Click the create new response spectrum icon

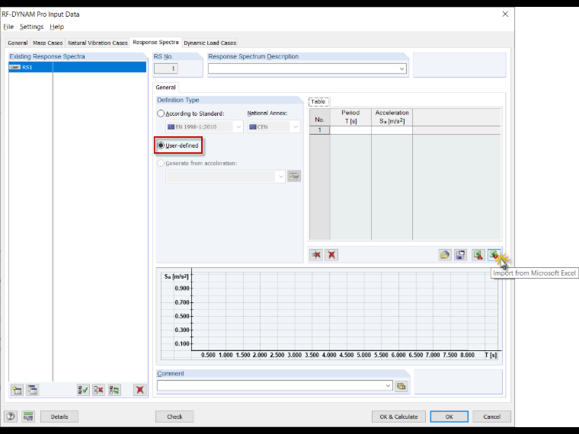[x=17, y=390]
